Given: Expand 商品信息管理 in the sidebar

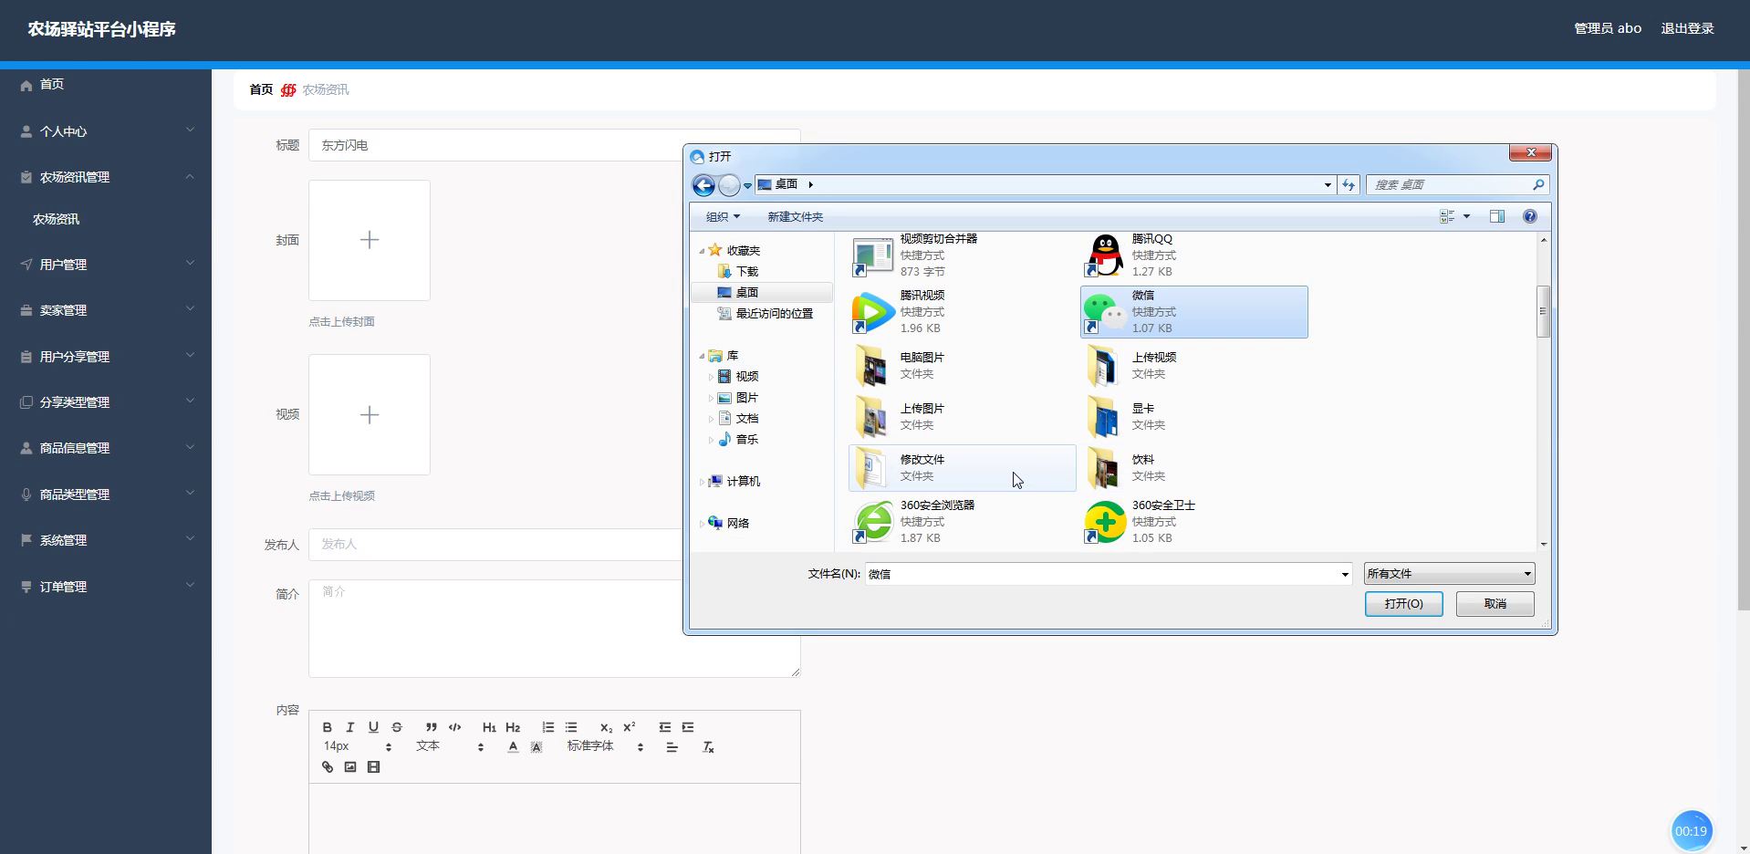Looking at the screenshot, I should pos(106,448).
